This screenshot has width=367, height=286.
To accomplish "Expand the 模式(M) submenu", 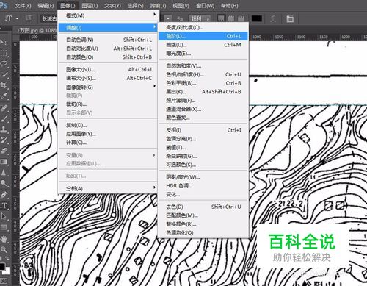I will click(108, 15).
